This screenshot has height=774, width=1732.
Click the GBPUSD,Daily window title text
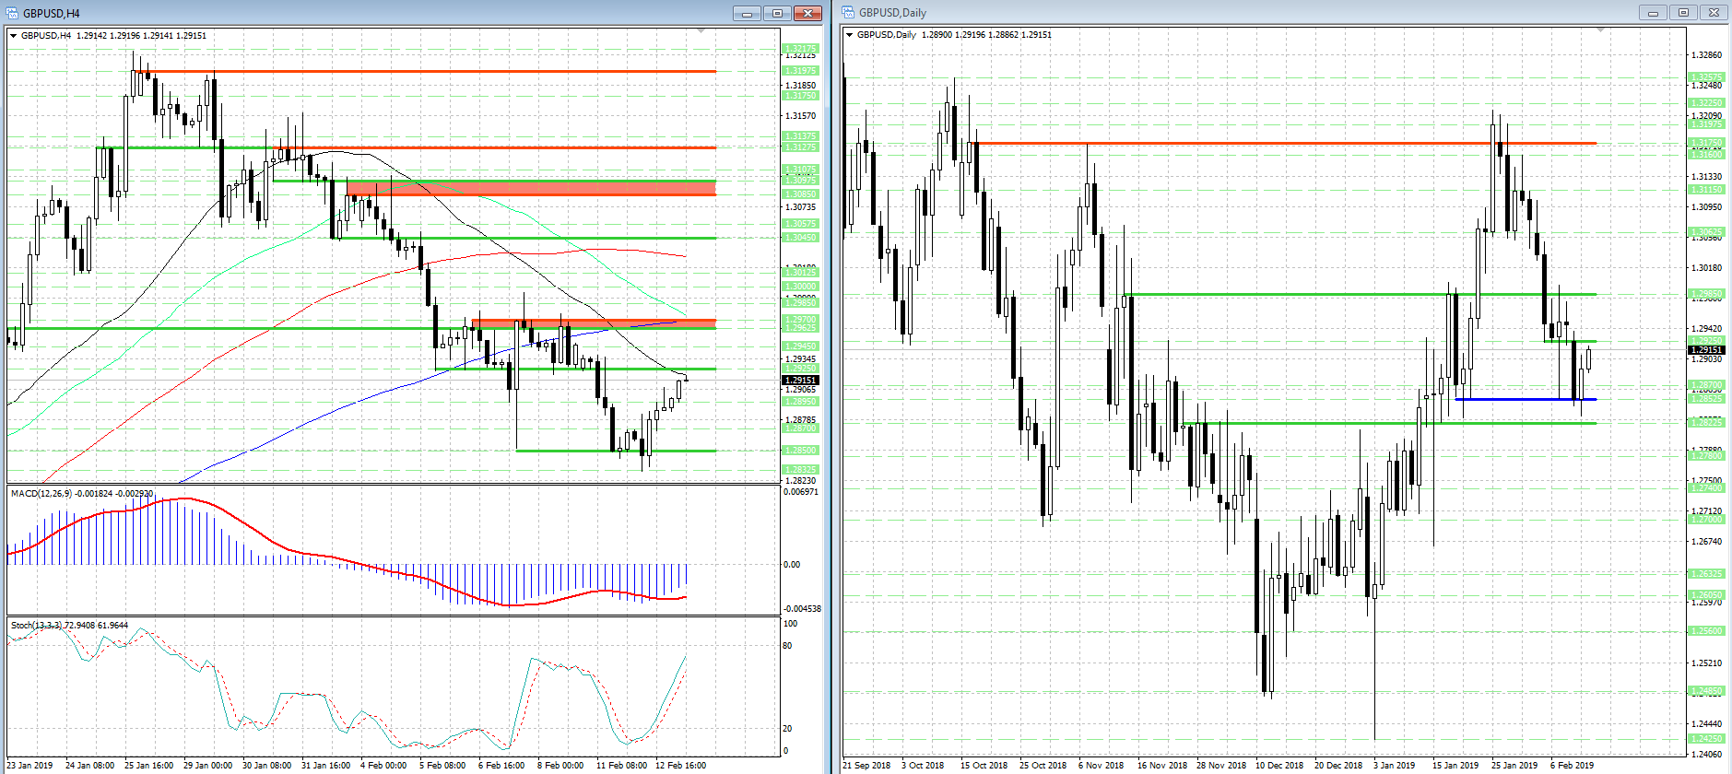click(892, 13)
